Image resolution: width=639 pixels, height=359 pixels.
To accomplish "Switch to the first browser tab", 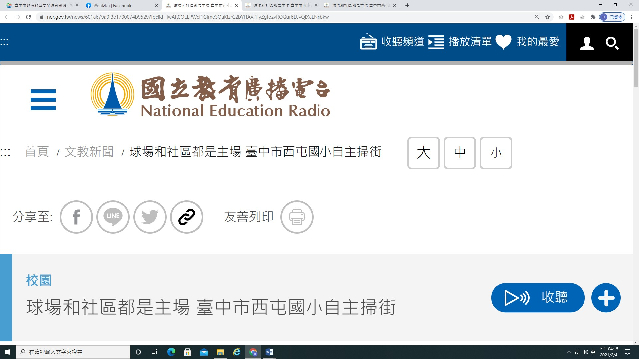I will (x=41, y=5).
